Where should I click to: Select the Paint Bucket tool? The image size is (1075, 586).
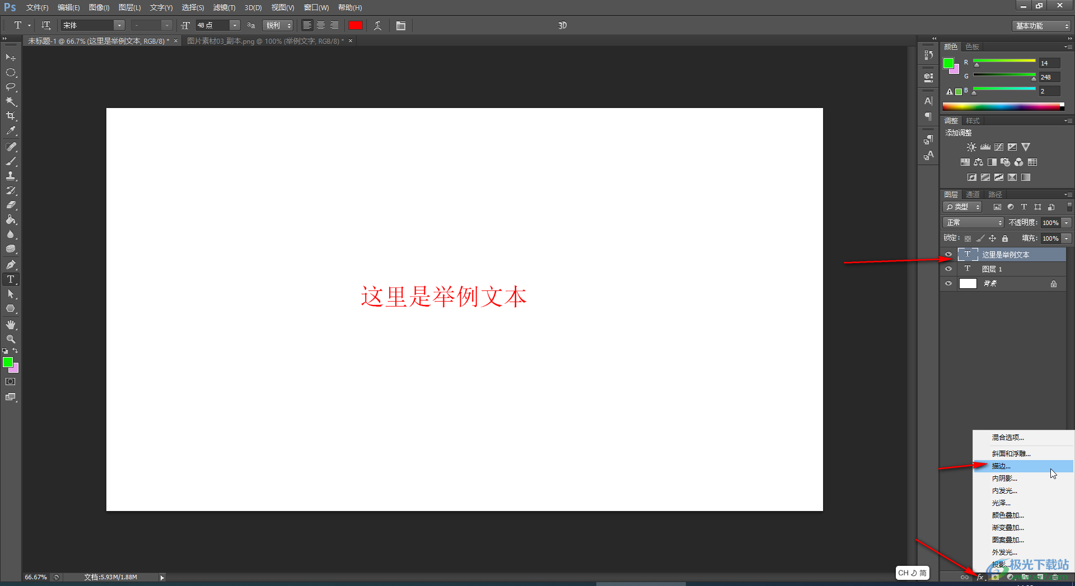(11, 220)
